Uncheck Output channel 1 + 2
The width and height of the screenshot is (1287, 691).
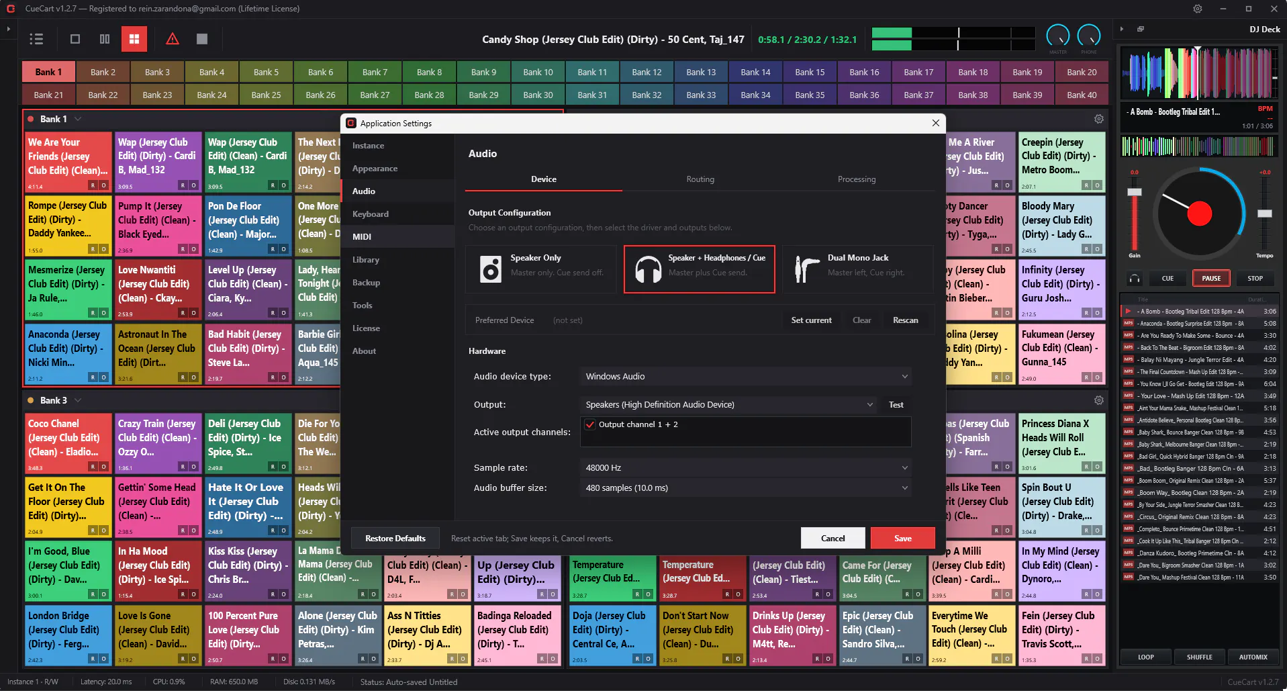coord(590,424)
